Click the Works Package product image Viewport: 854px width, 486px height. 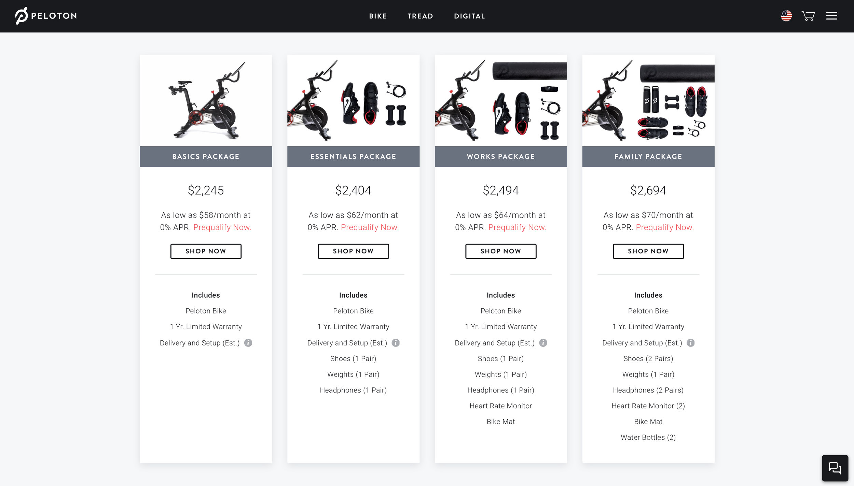(501, 101)
